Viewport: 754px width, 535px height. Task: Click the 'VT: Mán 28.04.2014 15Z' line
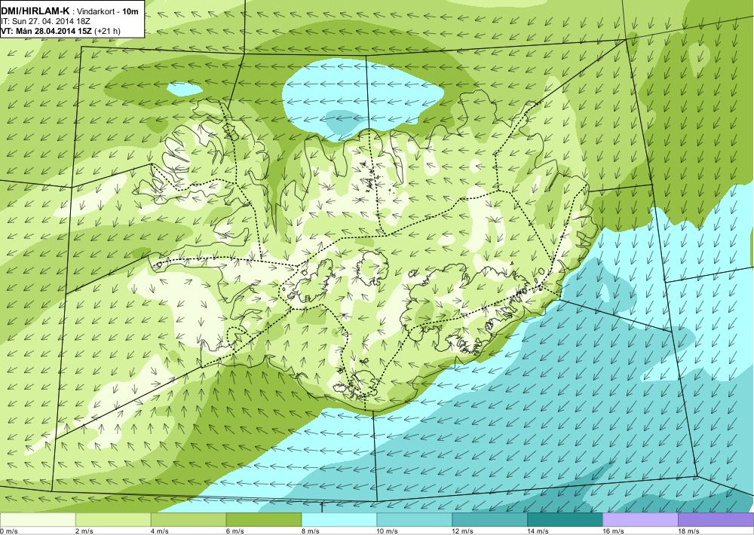click(x=47, y=31)
